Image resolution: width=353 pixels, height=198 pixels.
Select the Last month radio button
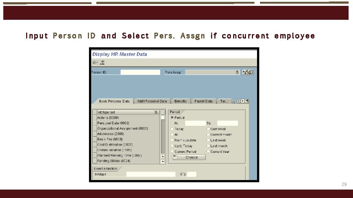coord(208,146)
